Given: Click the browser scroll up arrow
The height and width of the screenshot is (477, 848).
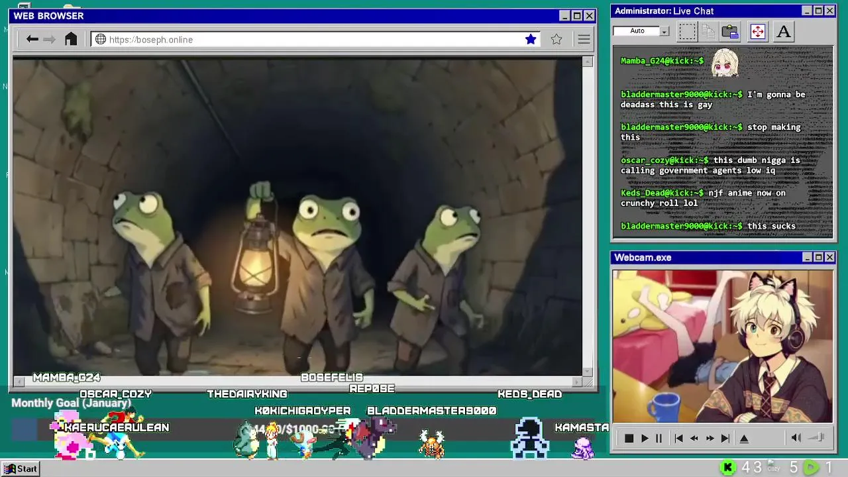Looking at the screenshot, I should 588,62.
